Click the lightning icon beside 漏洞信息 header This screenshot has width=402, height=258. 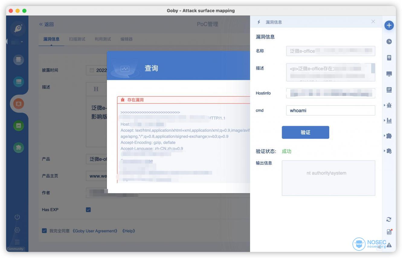259,22
